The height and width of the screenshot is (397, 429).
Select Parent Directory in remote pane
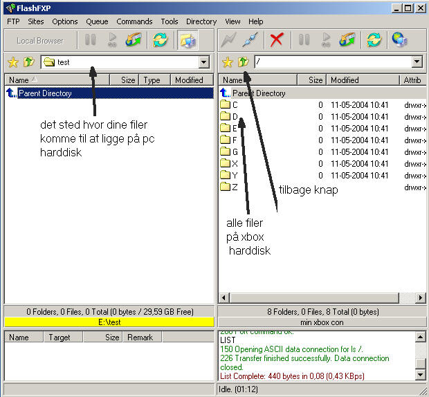322,93
